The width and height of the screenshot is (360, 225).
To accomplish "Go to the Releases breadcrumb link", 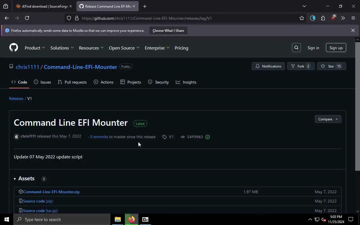I will click(16, 98).
